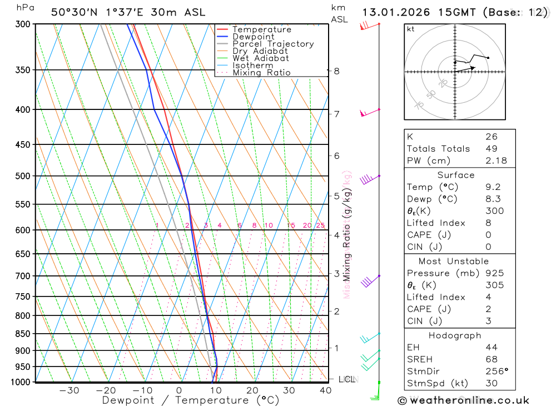Click the −10 temperature axis label

[142, 390]
